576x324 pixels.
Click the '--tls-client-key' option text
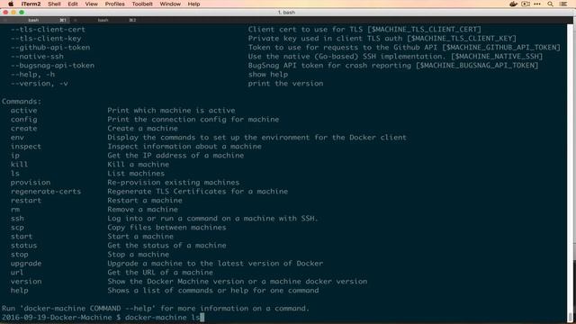(46, 38)
